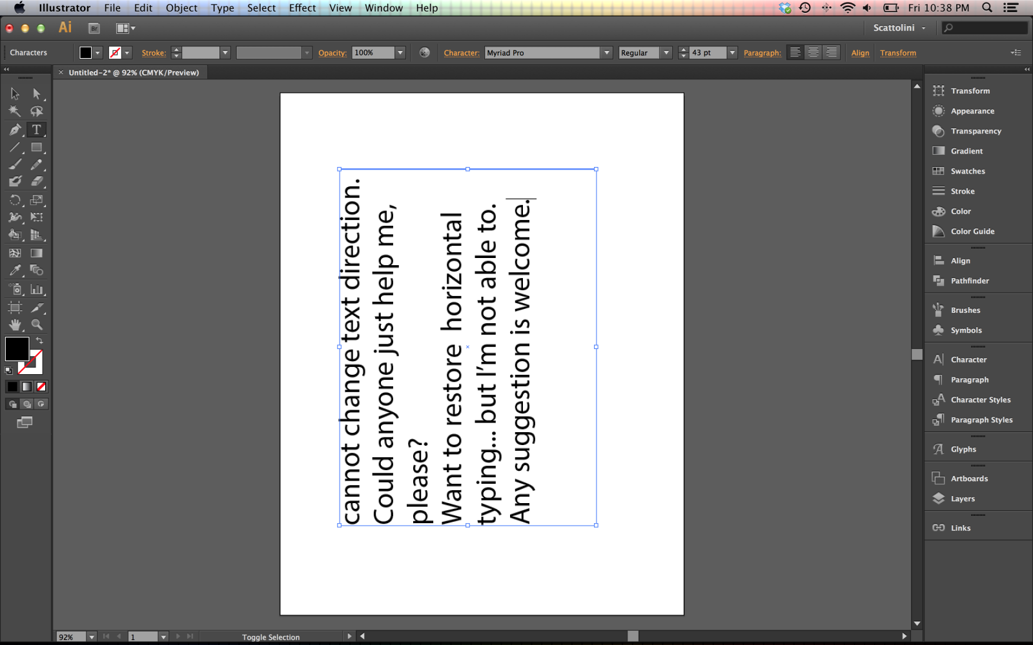Select the Magic Wand tool
Viewport: 1033px width, 645px height.
[15, 112]
